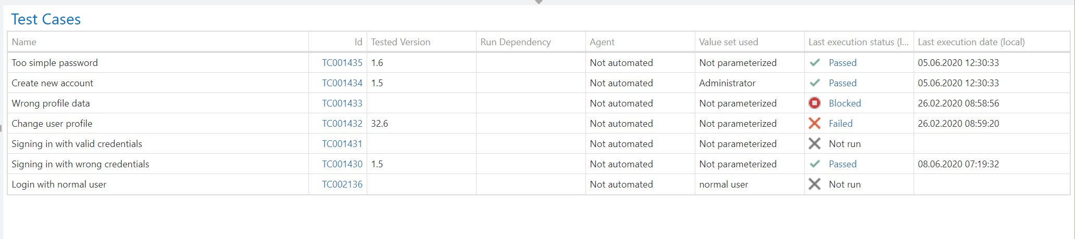The height and width of the screenshot is (239, 1075).
Task: Click the Not run icon for TC001431
Action: click(x=815, y=144)
